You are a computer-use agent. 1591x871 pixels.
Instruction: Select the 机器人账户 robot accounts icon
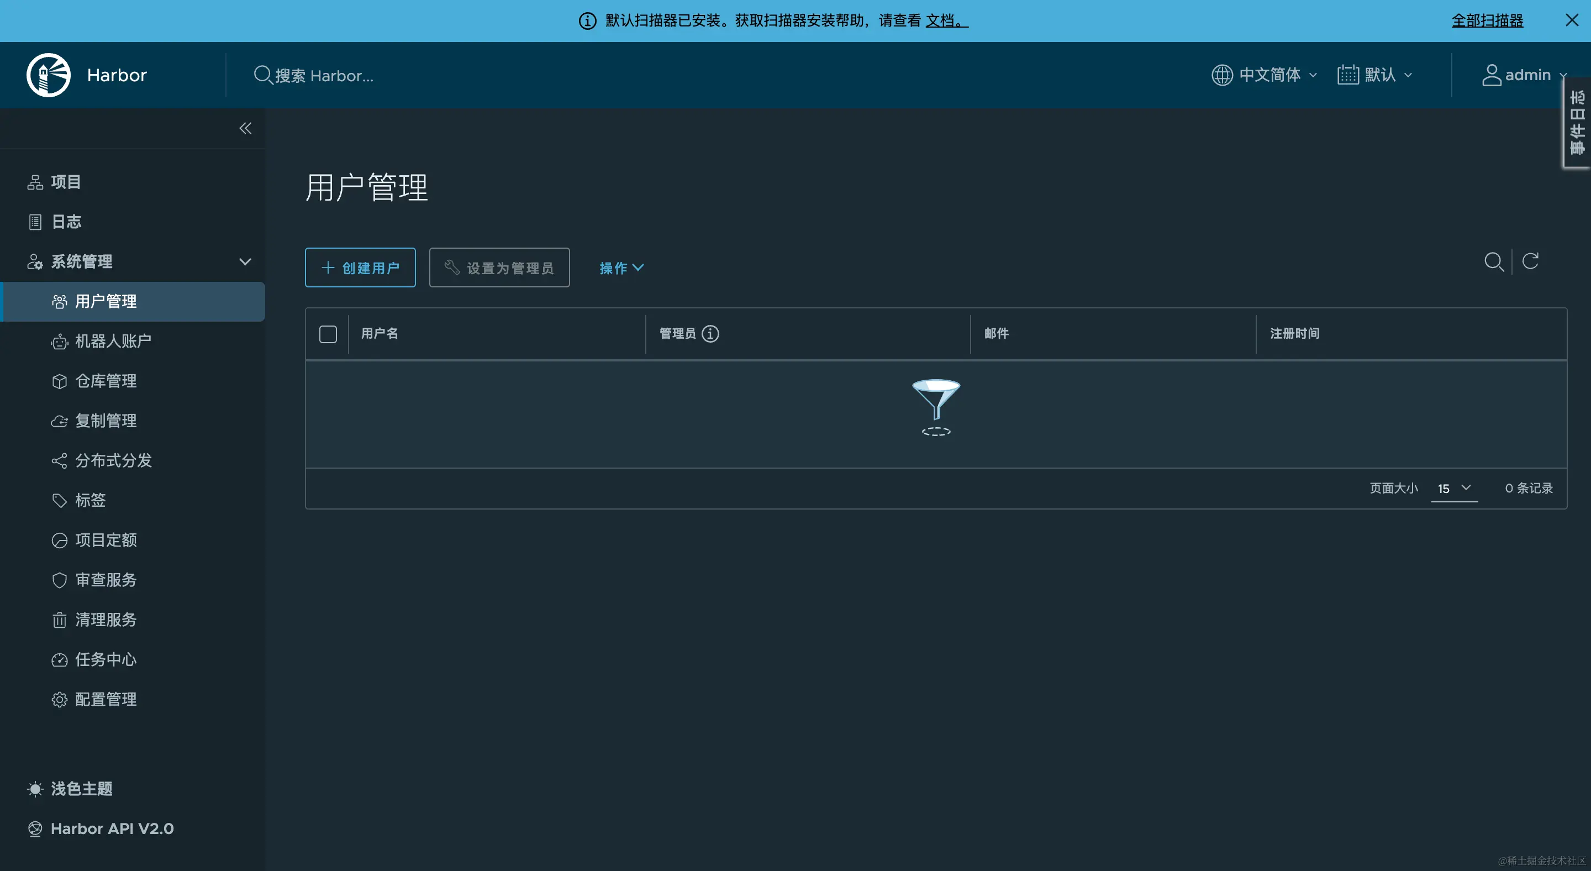(x=59, y=341)
